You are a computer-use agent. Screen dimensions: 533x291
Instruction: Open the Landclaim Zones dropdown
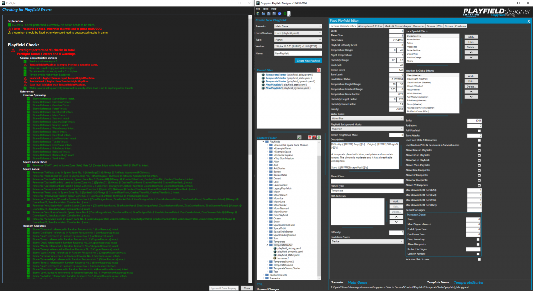click(x=367, y=241)
